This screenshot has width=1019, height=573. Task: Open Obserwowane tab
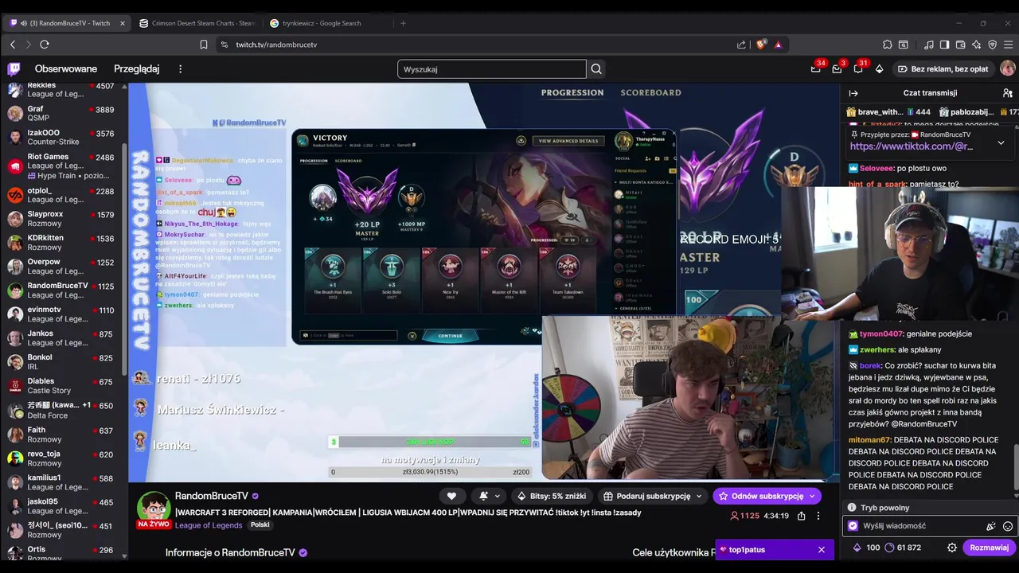[x=66, y=69]
